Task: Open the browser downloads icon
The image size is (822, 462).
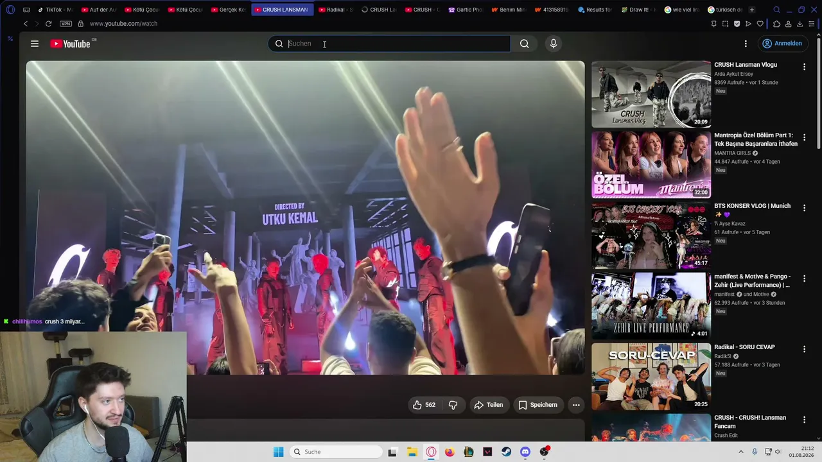Action: 800,24
